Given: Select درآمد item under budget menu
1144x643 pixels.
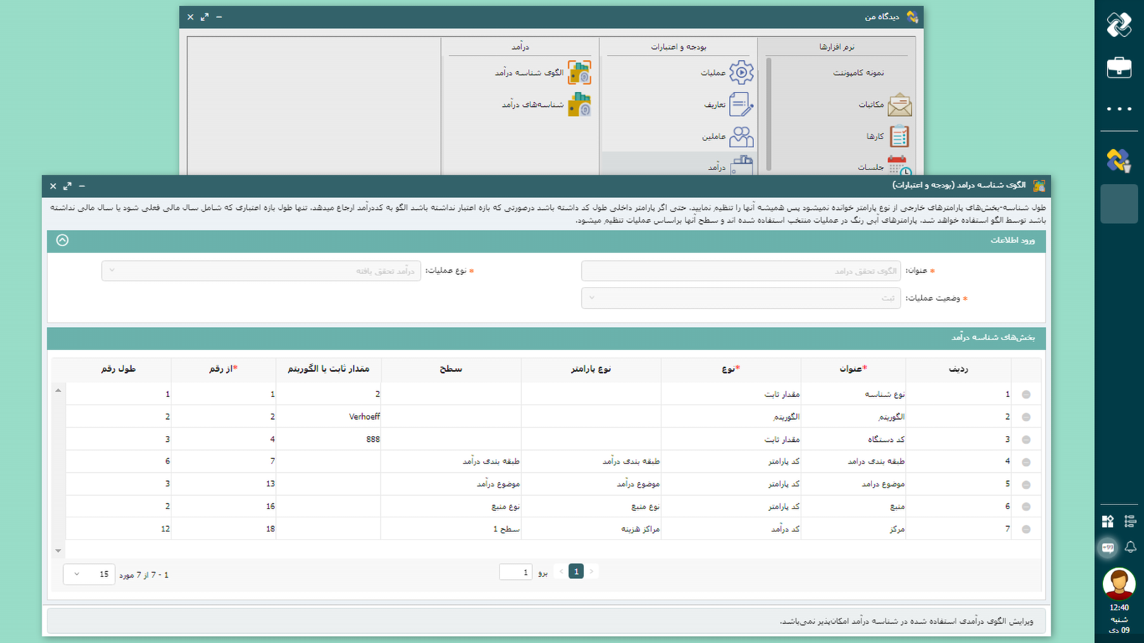Looking at the screenshot, I should click(x=717, y=167).
